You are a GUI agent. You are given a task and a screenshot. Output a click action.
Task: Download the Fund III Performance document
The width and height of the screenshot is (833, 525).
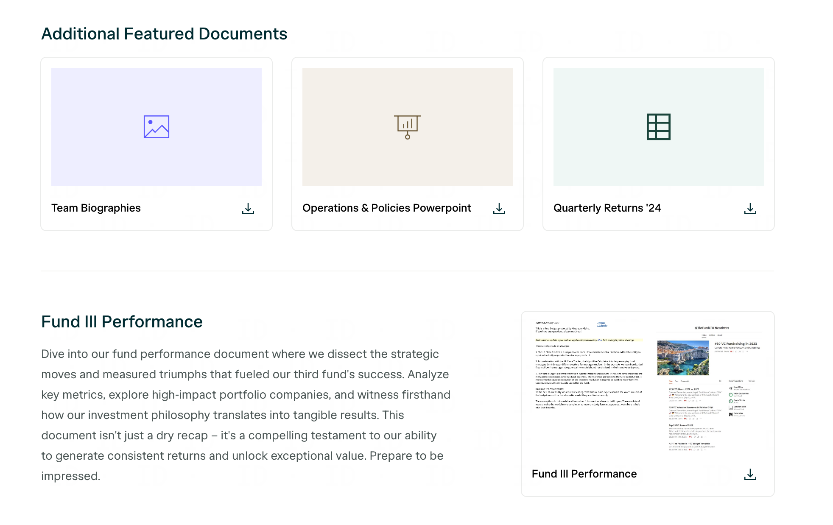click(x=751, y=474)
